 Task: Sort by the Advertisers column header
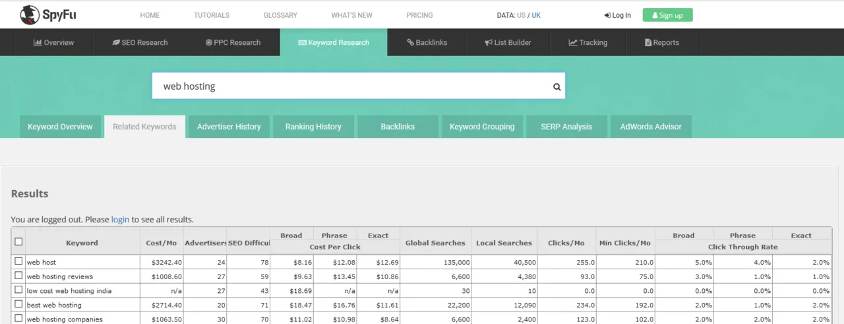pyautogui.click(x=205, y=243)
